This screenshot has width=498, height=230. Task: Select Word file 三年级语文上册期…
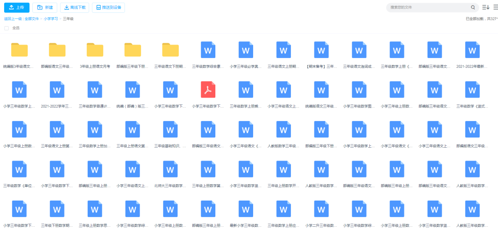[x=284, y=50]
